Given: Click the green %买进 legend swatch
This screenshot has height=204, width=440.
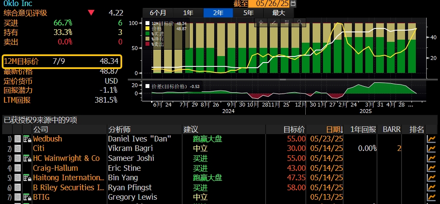Looking at the screenshot, I should tap(147, 34).
